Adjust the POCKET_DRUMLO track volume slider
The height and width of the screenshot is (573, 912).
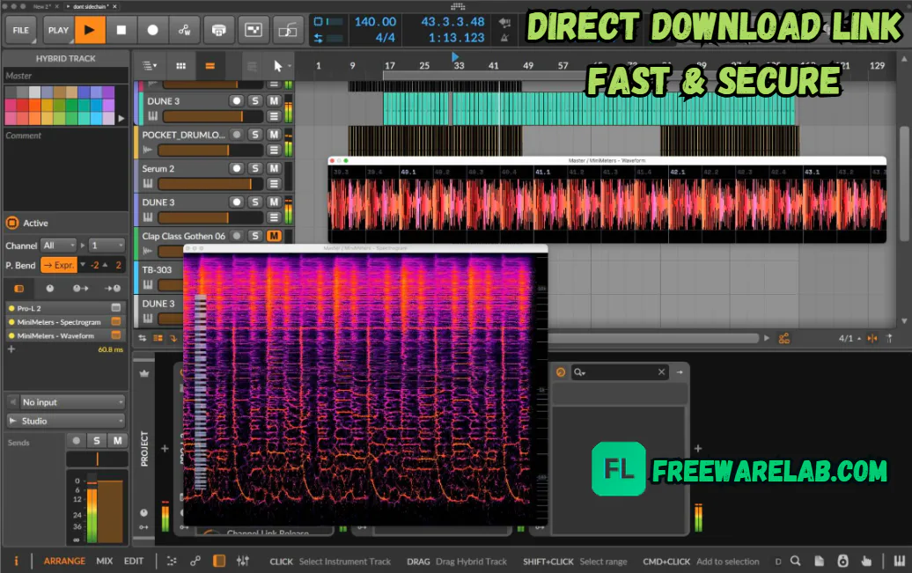point(210,151)
